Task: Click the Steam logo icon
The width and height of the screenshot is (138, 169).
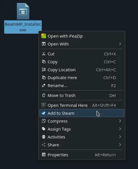Action: [x=44, y=113]
